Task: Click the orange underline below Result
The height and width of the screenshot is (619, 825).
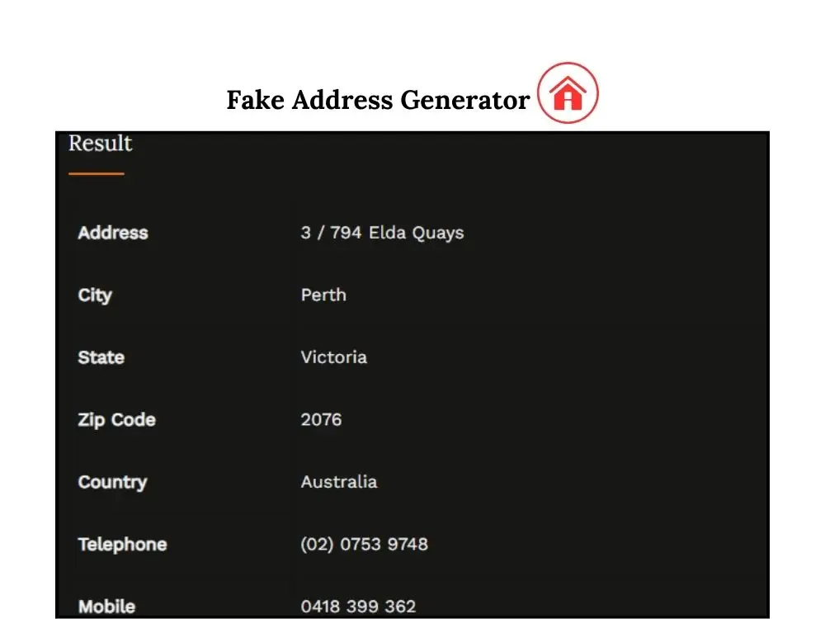Action: pos(96,174)
